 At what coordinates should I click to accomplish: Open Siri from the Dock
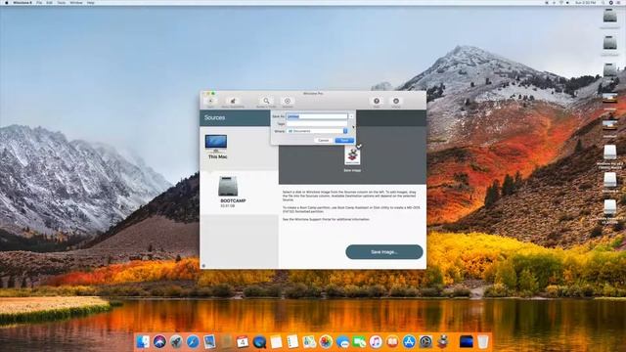(x=159, y=342)
